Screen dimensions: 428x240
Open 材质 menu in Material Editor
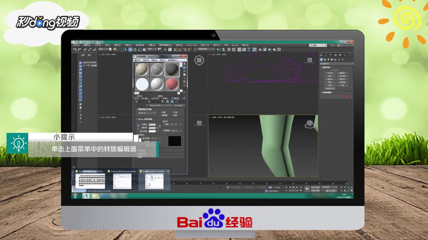146,60
